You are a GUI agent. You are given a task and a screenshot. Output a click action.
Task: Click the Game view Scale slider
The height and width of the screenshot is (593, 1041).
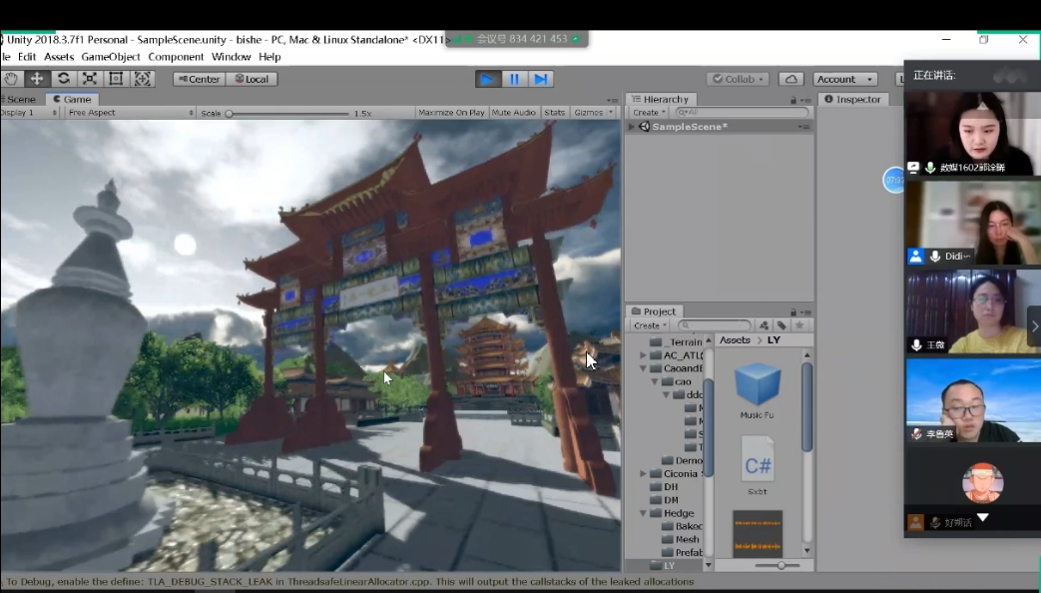pyautogui.click(x=287, y=113)
